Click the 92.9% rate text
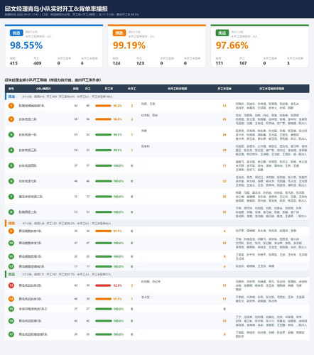 tap(117, 285)
